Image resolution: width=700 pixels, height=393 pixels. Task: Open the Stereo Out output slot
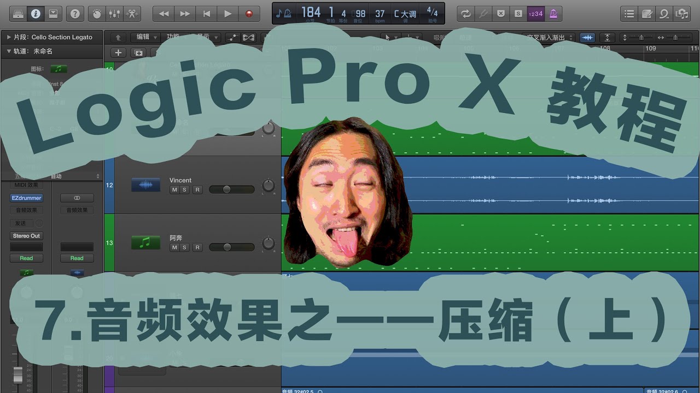26,236
